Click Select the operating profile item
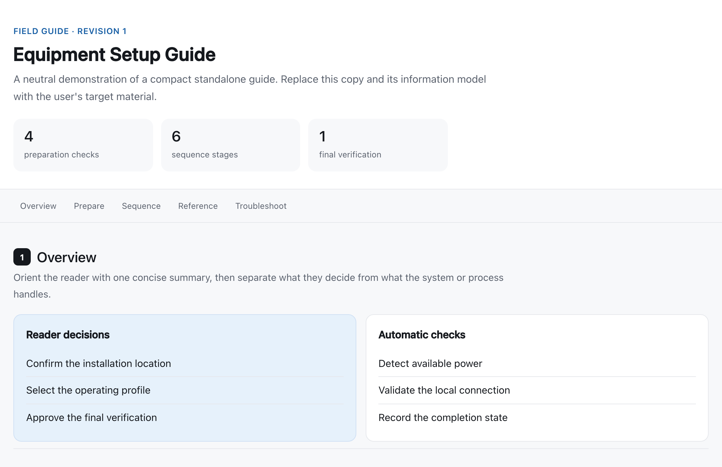The width and height of the screenshot is (722, 467). pyautogui.click(x=185, y=390)
